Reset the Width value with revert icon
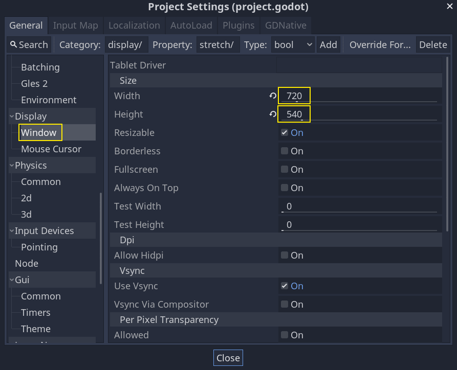 pyautogui.click(x=273, y=96)
